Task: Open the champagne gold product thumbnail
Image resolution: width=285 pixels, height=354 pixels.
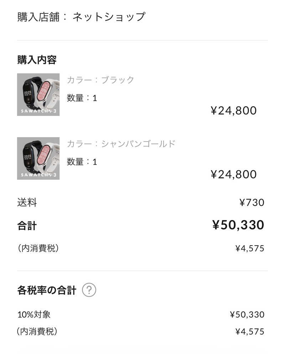Action: pos(38,158)
